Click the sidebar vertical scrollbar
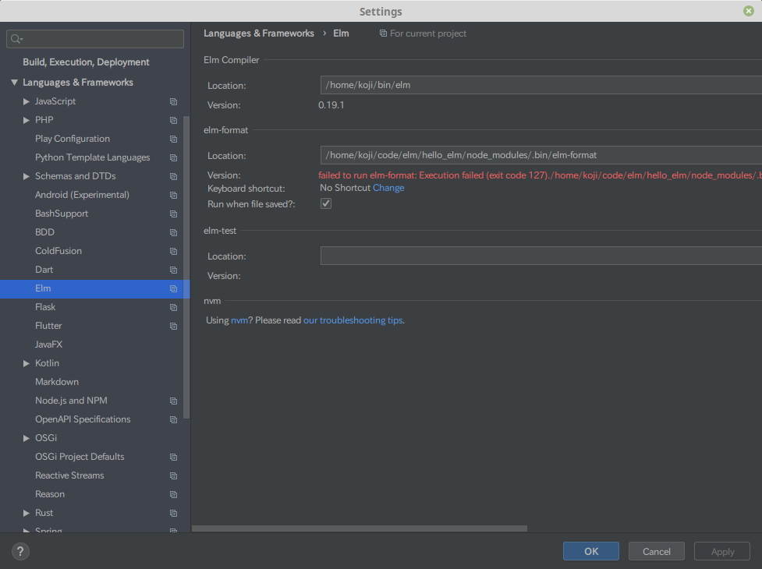The image size is (762, 569). tap(186, 267)
